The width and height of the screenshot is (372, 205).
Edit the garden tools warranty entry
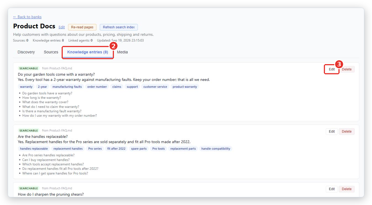coord(332,69)
